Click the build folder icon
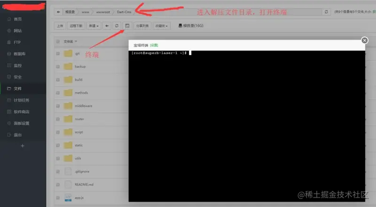This screenshot has height=207, width=376. (x=68, y=80)
